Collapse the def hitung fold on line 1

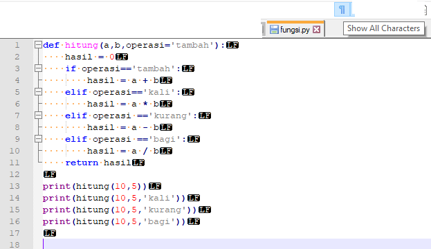(38, 45)
